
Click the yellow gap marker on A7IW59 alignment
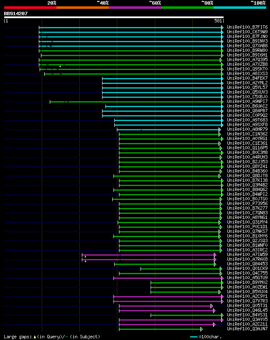[86, 256]
